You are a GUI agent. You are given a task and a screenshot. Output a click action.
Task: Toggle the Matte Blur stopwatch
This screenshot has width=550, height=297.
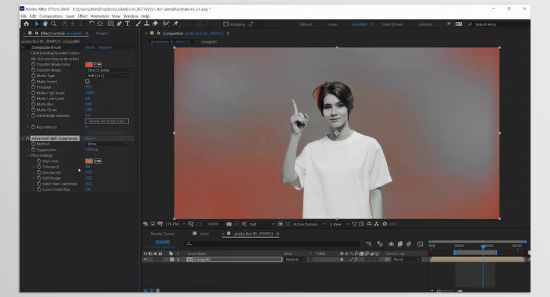coord(33,104)
